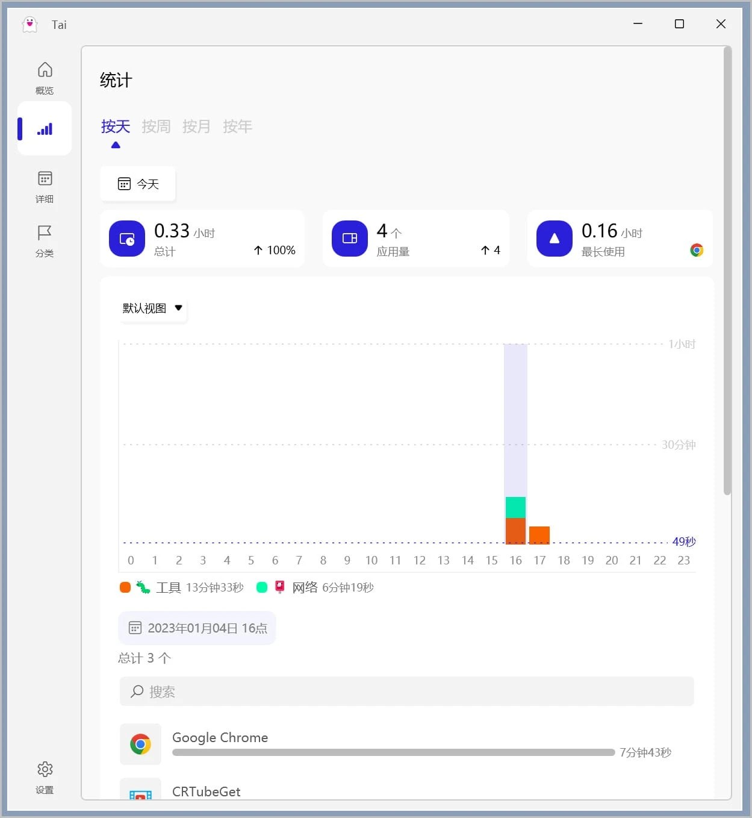
Task: Minimize the Tai window
Action: click(x=638, y=24)
